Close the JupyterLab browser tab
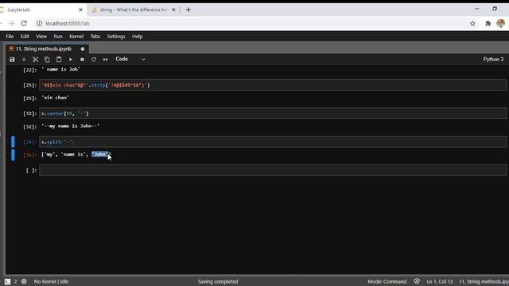The image size is (509, 286). click(80, 10)
